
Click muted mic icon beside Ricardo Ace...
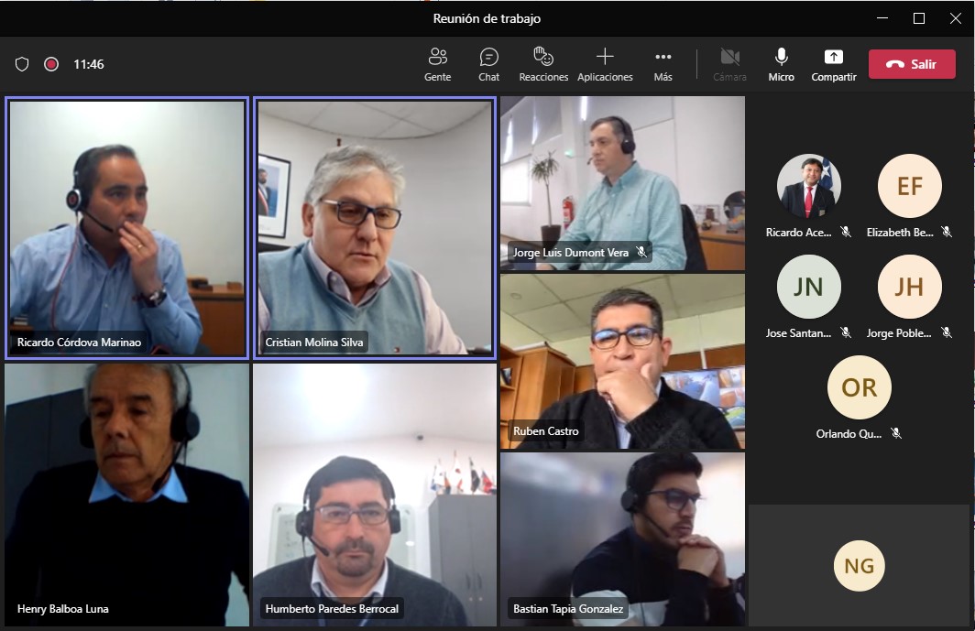point(846,232)
